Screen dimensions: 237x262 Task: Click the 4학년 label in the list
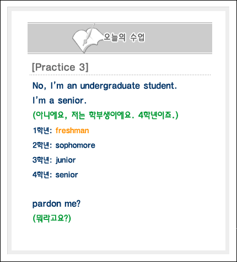click(42, 175)
